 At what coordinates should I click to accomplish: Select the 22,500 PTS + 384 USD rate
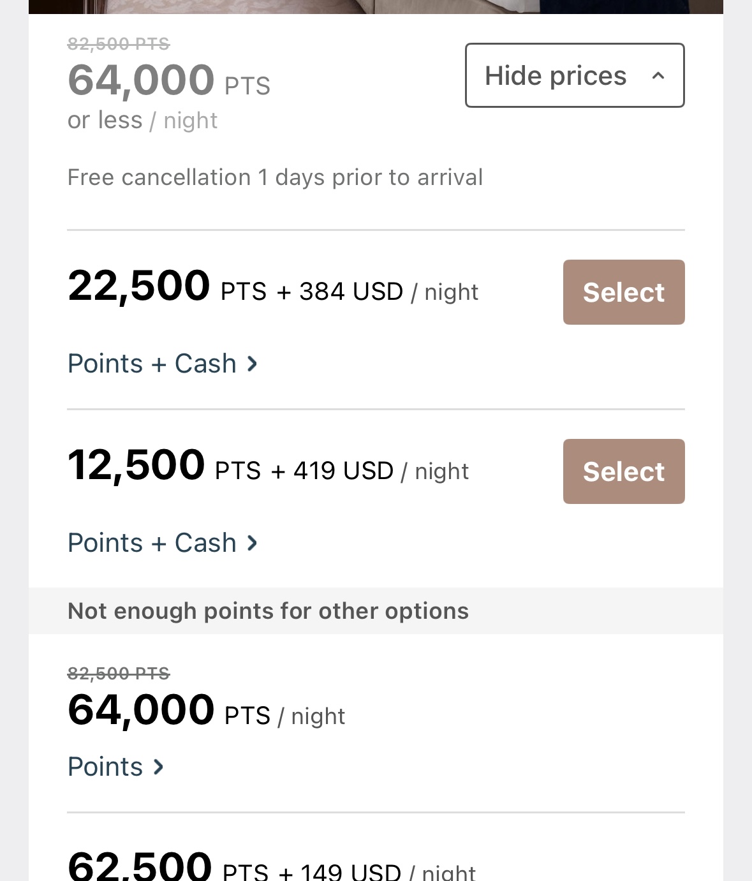pos(623,292)
